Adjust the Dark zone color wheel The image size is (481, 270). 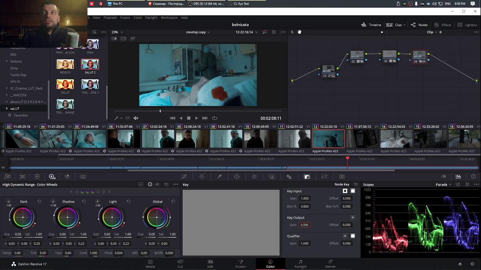pyautogui.click(x=23, y=217)
